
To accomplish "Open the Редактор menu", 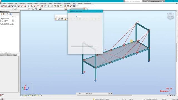I will tap(10, 3).
